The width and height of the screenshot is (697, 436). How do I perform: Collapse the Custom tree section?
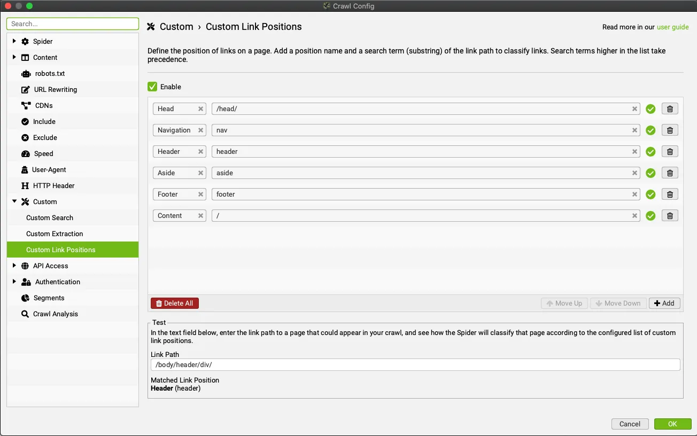[14, 201]
